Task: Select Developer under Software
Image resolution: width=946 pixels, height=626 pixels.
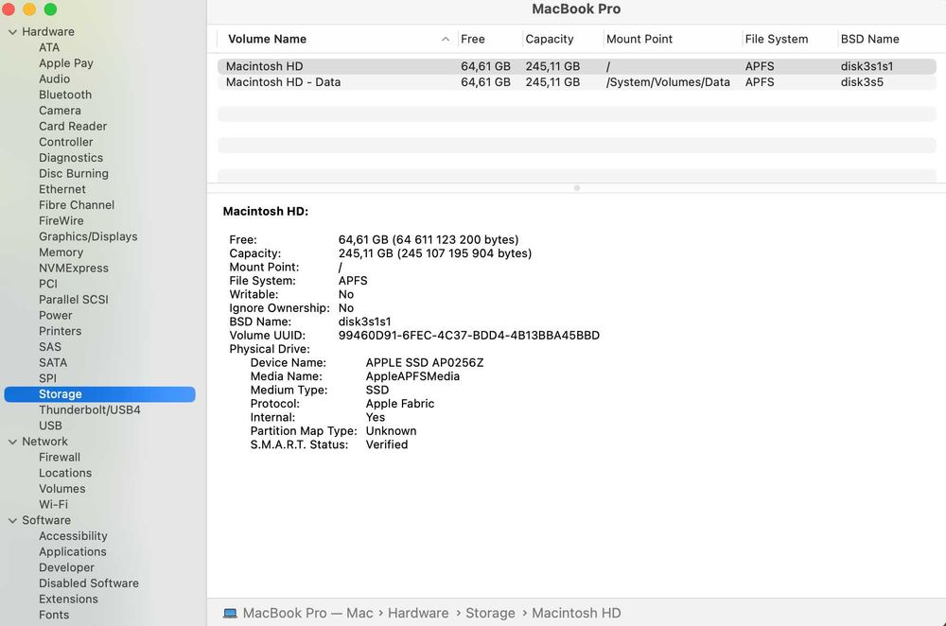Action: click(66, 566)
